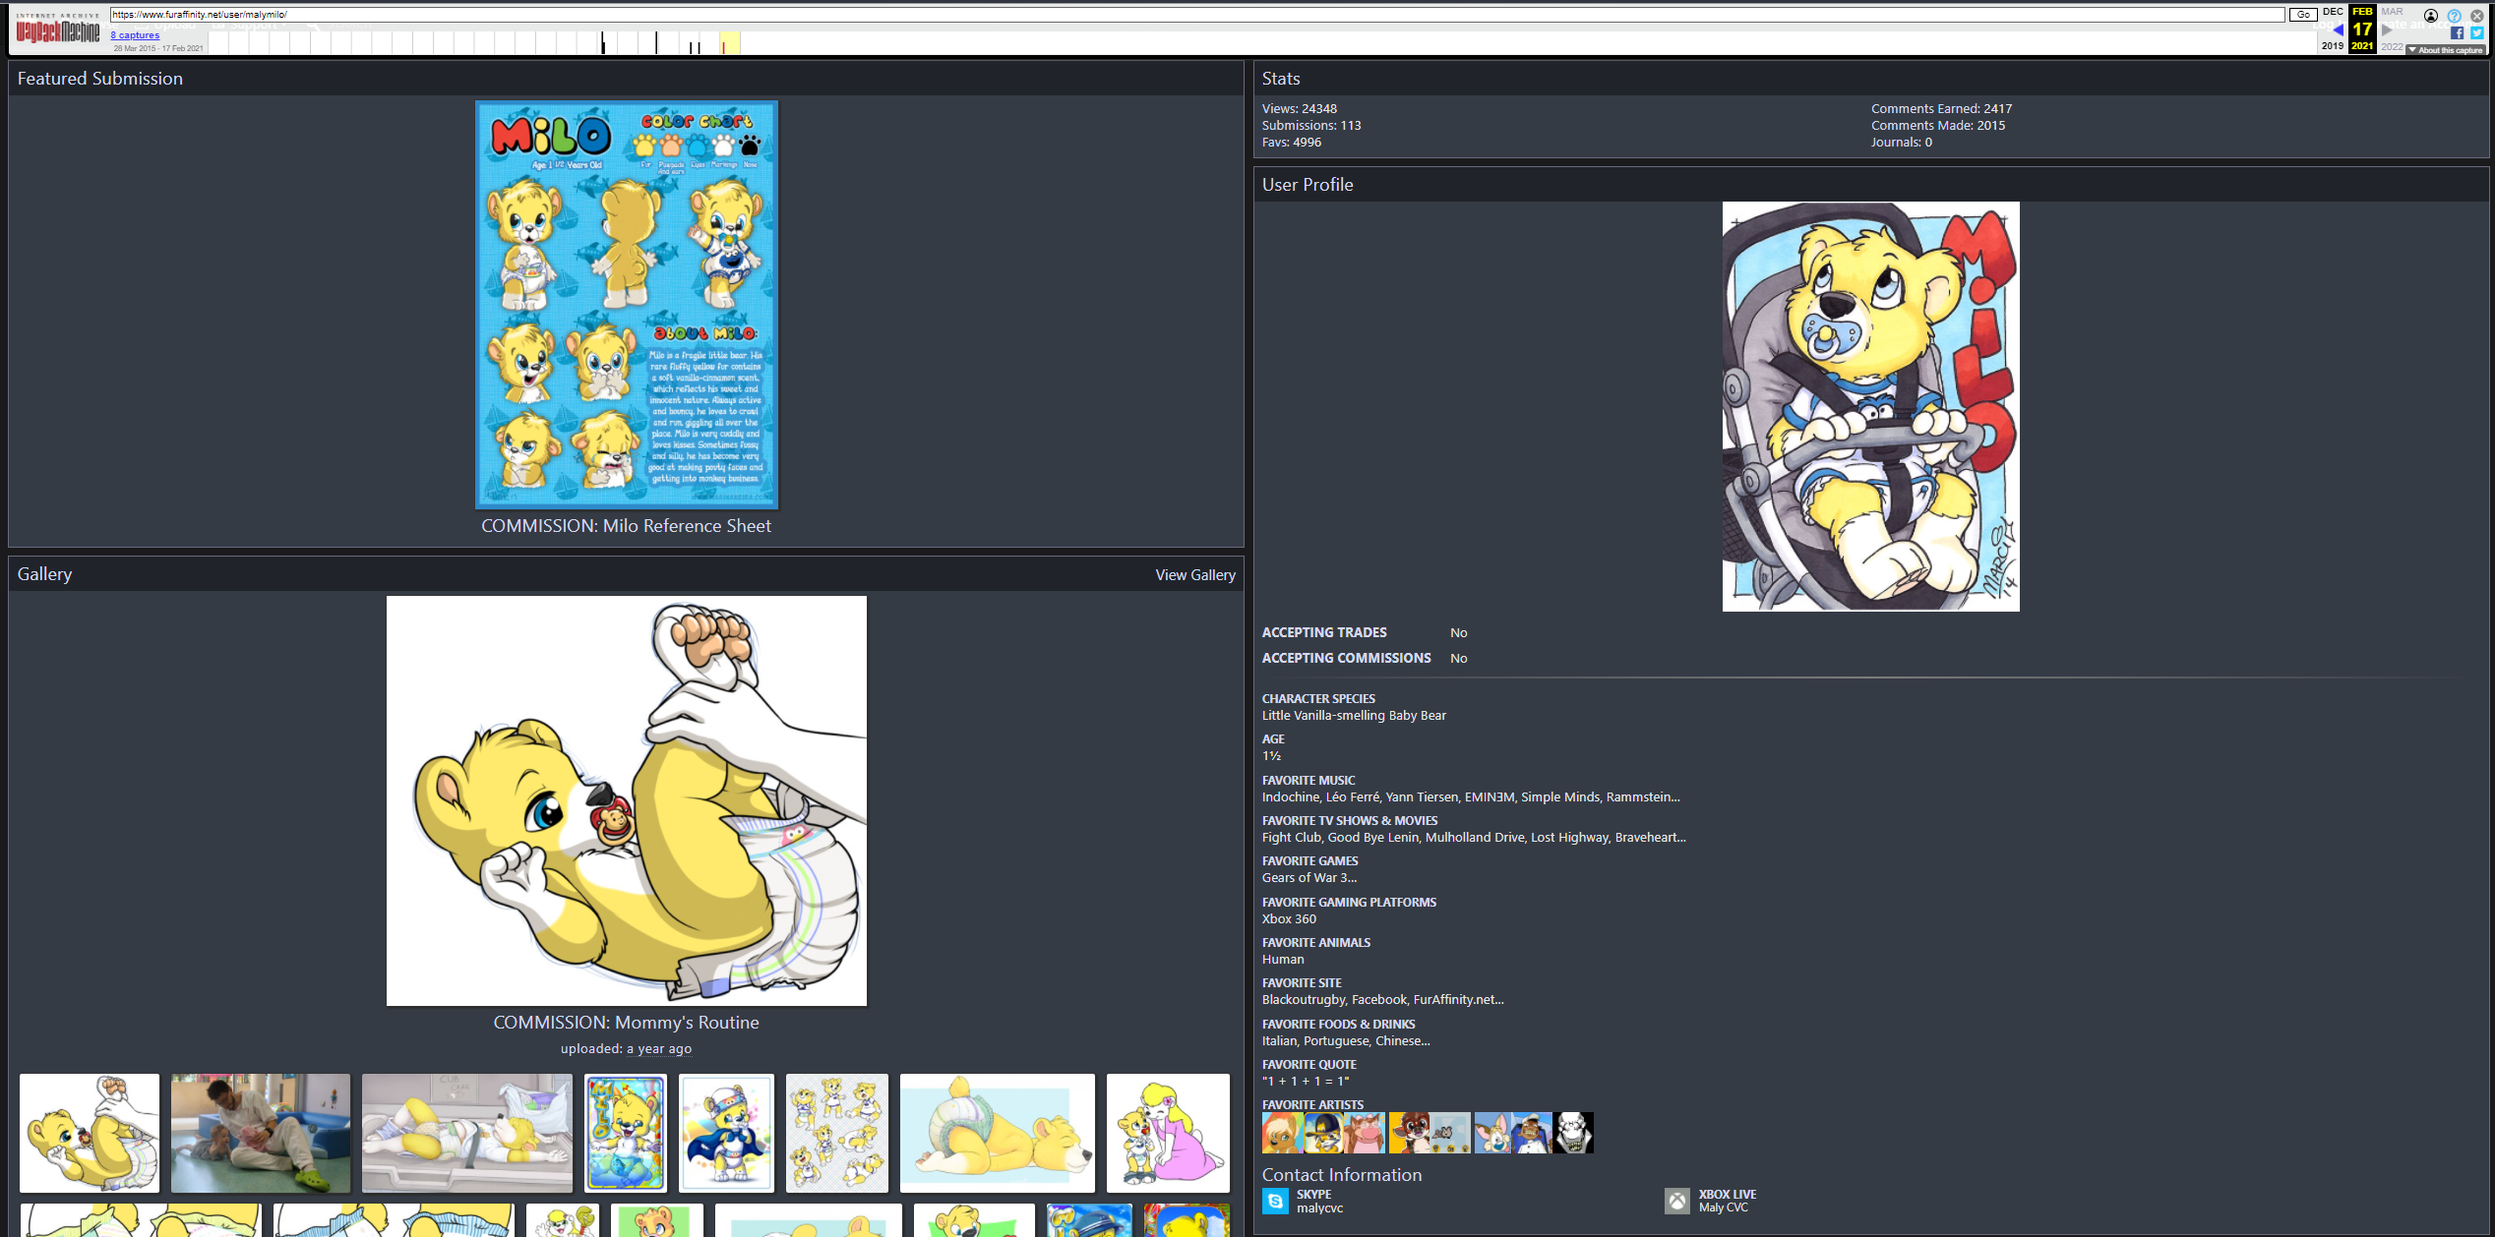Click the Gears of War 3 favorite game text

click(x=1309, y=878)
